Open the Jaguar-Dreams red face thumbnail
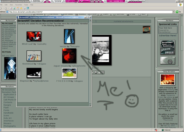This screenshot has height=132, width=184. [x=69, y=56]
